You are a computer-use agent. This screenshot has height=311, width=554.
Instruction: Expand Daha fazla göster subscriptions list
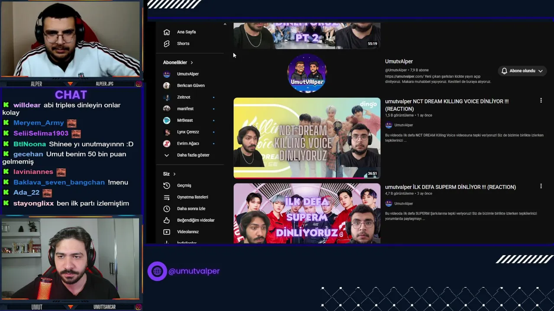pos(193,155)
